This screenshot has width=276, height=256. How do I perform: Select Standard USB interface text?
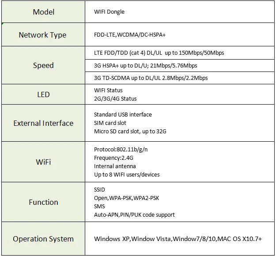coord(123,115)
